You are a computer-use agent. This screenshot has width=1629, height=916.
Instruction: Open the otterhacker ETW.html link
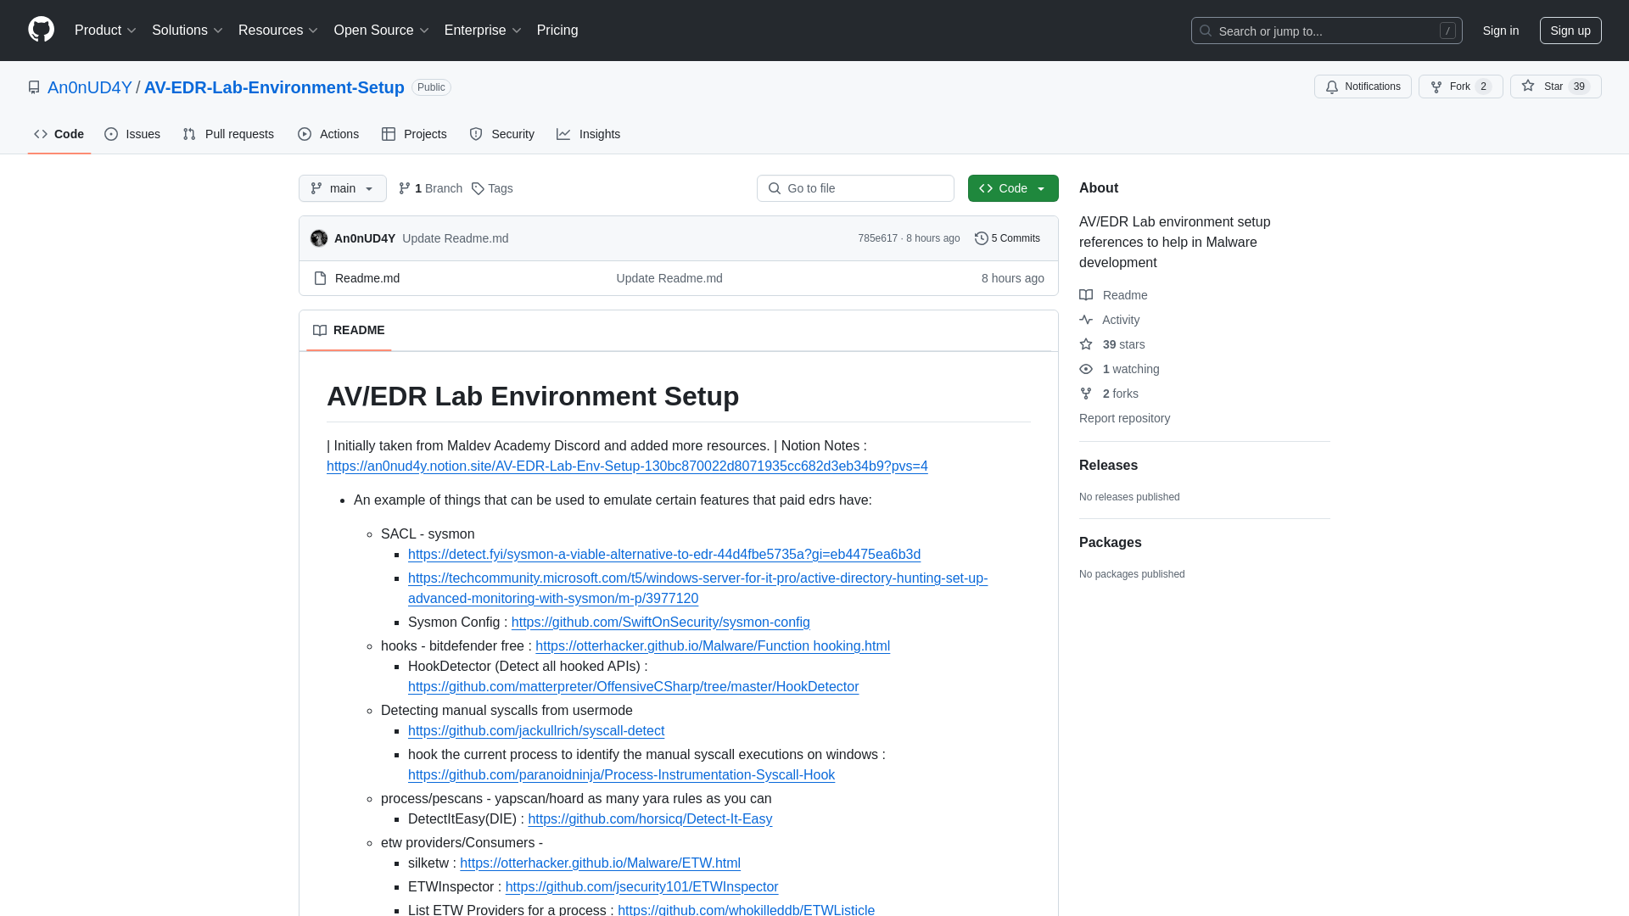pyautogui.click(x=600, y=863)
